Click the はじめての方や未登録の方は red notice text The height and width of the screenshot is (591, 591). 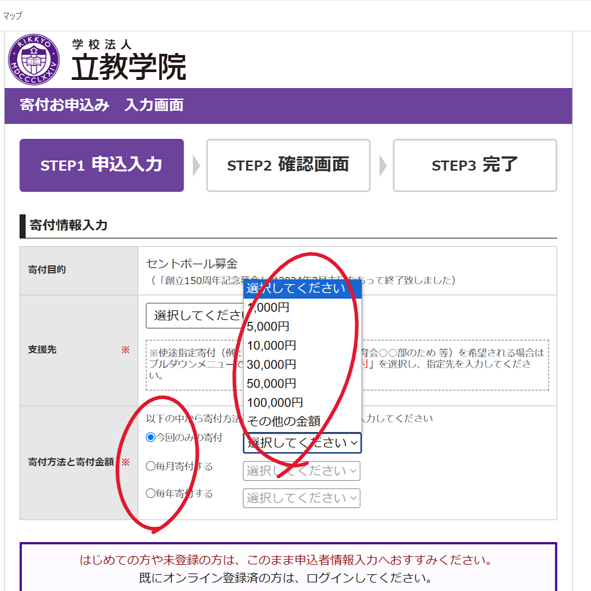point(286,560)
